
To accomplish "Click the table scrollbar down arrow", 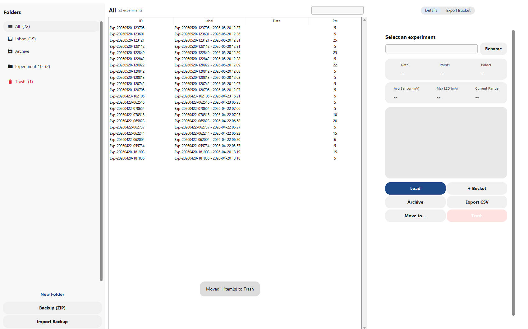I will [x=365, y=327].
